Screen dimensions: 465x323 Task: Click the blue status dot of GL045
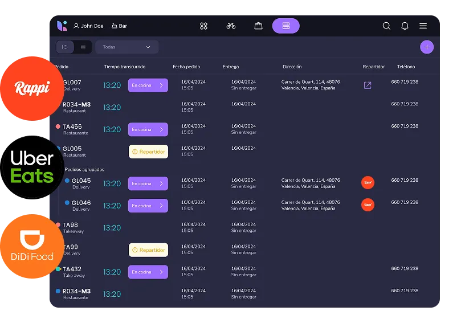(x=67, y=181)
